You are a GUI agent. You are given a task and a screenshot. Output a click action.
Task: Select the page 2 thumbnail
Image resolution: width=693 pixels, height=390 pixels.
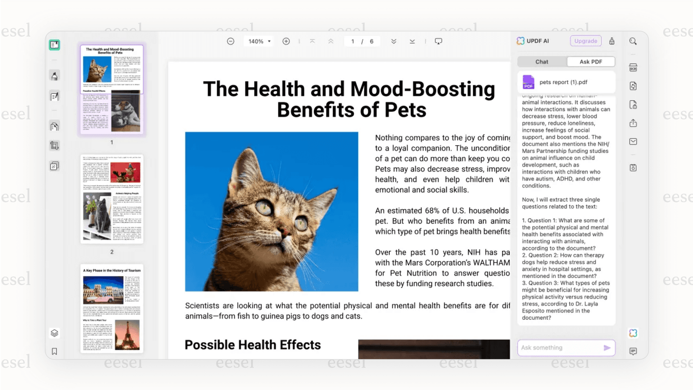(112, 199)
